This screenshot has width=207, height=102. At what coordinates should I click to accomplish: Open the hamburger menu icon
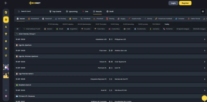pos(6,3)
